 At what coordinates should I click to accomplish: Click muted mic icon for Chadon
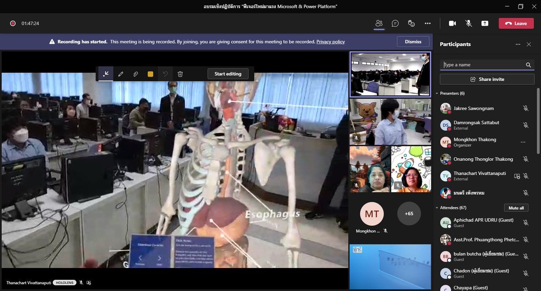coord(525,273)
